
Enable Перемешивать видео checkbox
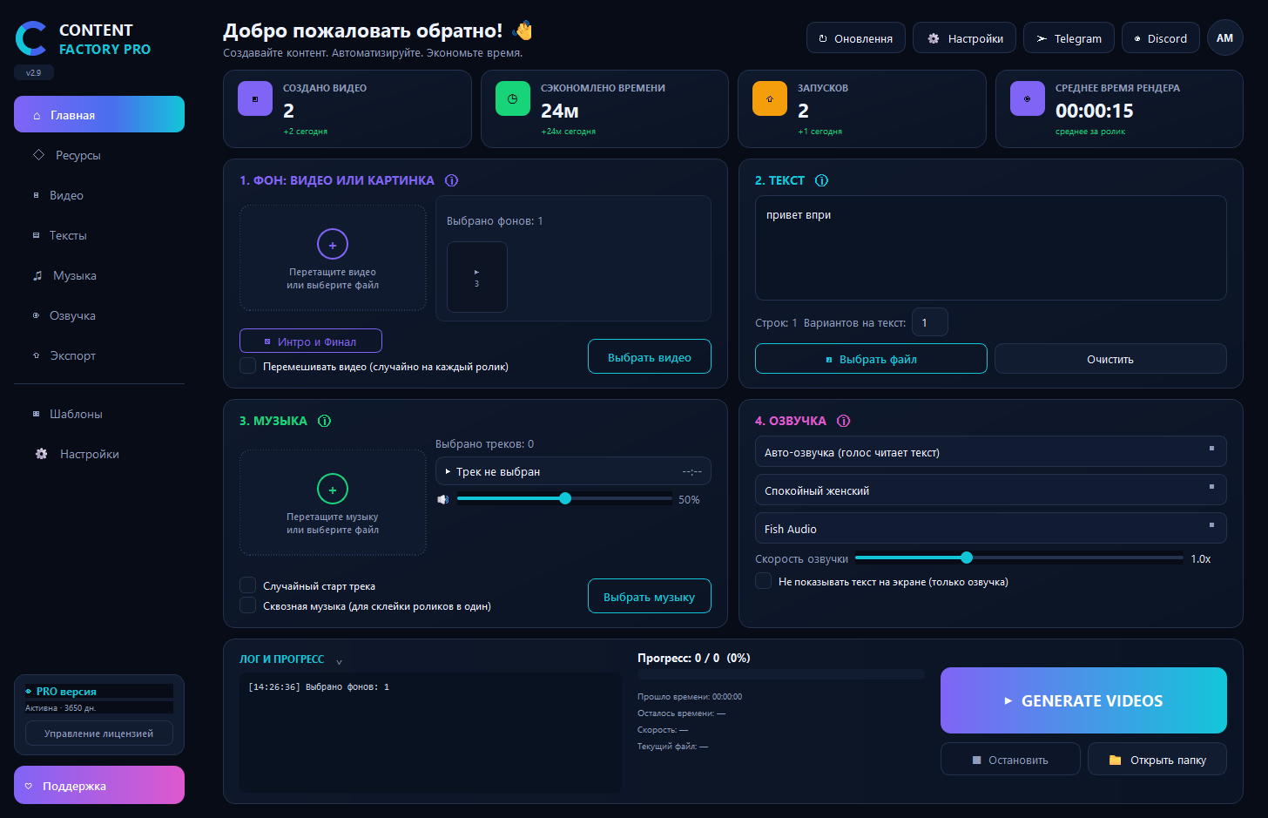(248, 366)
